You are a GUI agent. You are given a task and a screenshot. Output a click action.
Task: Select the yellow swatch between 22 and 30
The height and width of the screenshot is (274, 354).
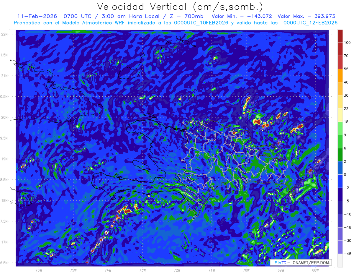point(340,102)
